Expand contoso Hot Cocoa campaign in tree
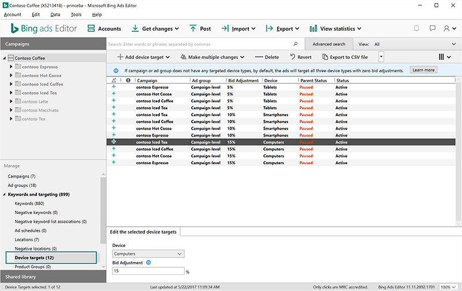 [11, 75]
